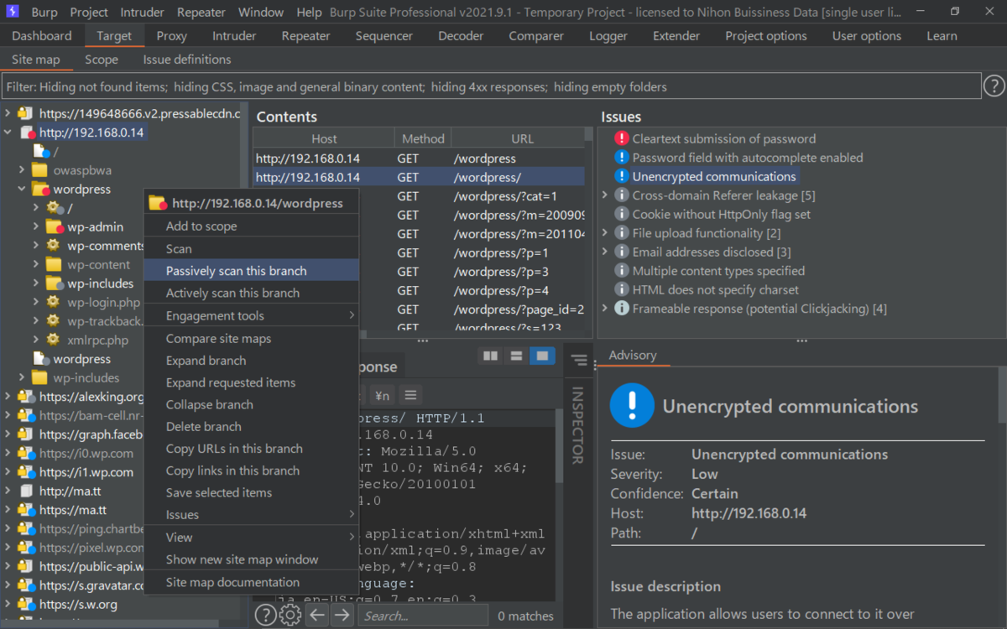Open the Repeater tool tab
This screenshot has height=629, width=1007.
point(305,36)
